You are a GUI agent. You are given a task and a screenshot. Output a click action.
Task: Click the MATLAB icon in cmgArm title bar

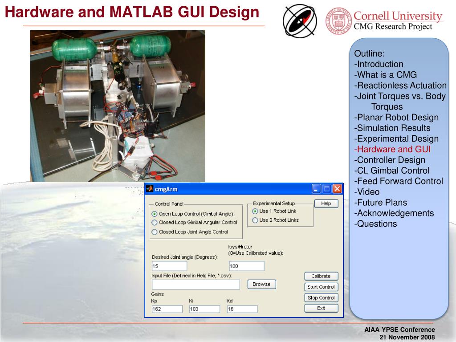[x=150, y=189]
